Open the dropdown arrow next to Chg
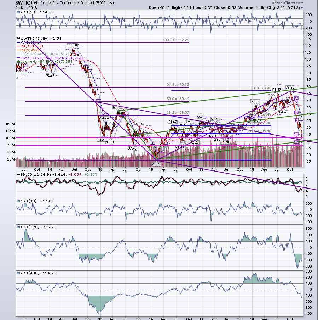This screenshot has width=318, height=320. click(302, 8)
